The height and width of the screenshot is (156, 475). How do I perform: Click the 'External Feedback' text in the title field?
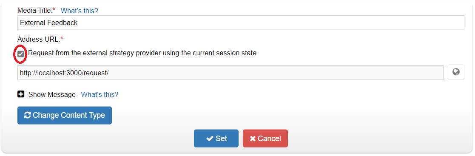point(49,23)
